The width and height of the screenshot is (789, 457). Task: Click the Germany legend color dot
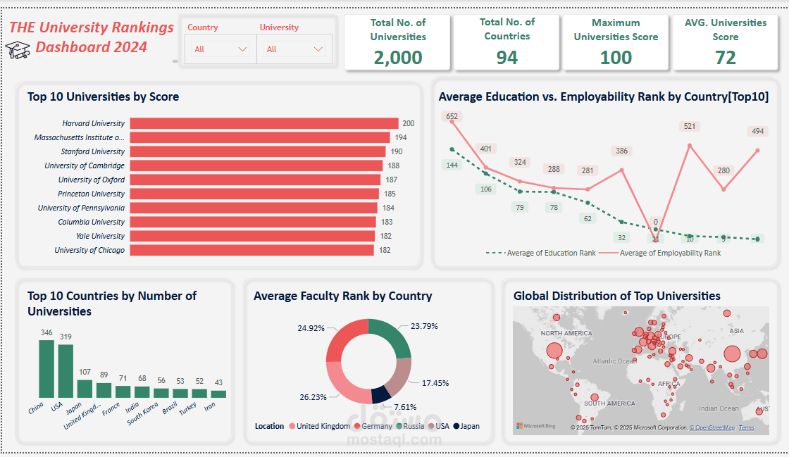click(x=357, y=426)
